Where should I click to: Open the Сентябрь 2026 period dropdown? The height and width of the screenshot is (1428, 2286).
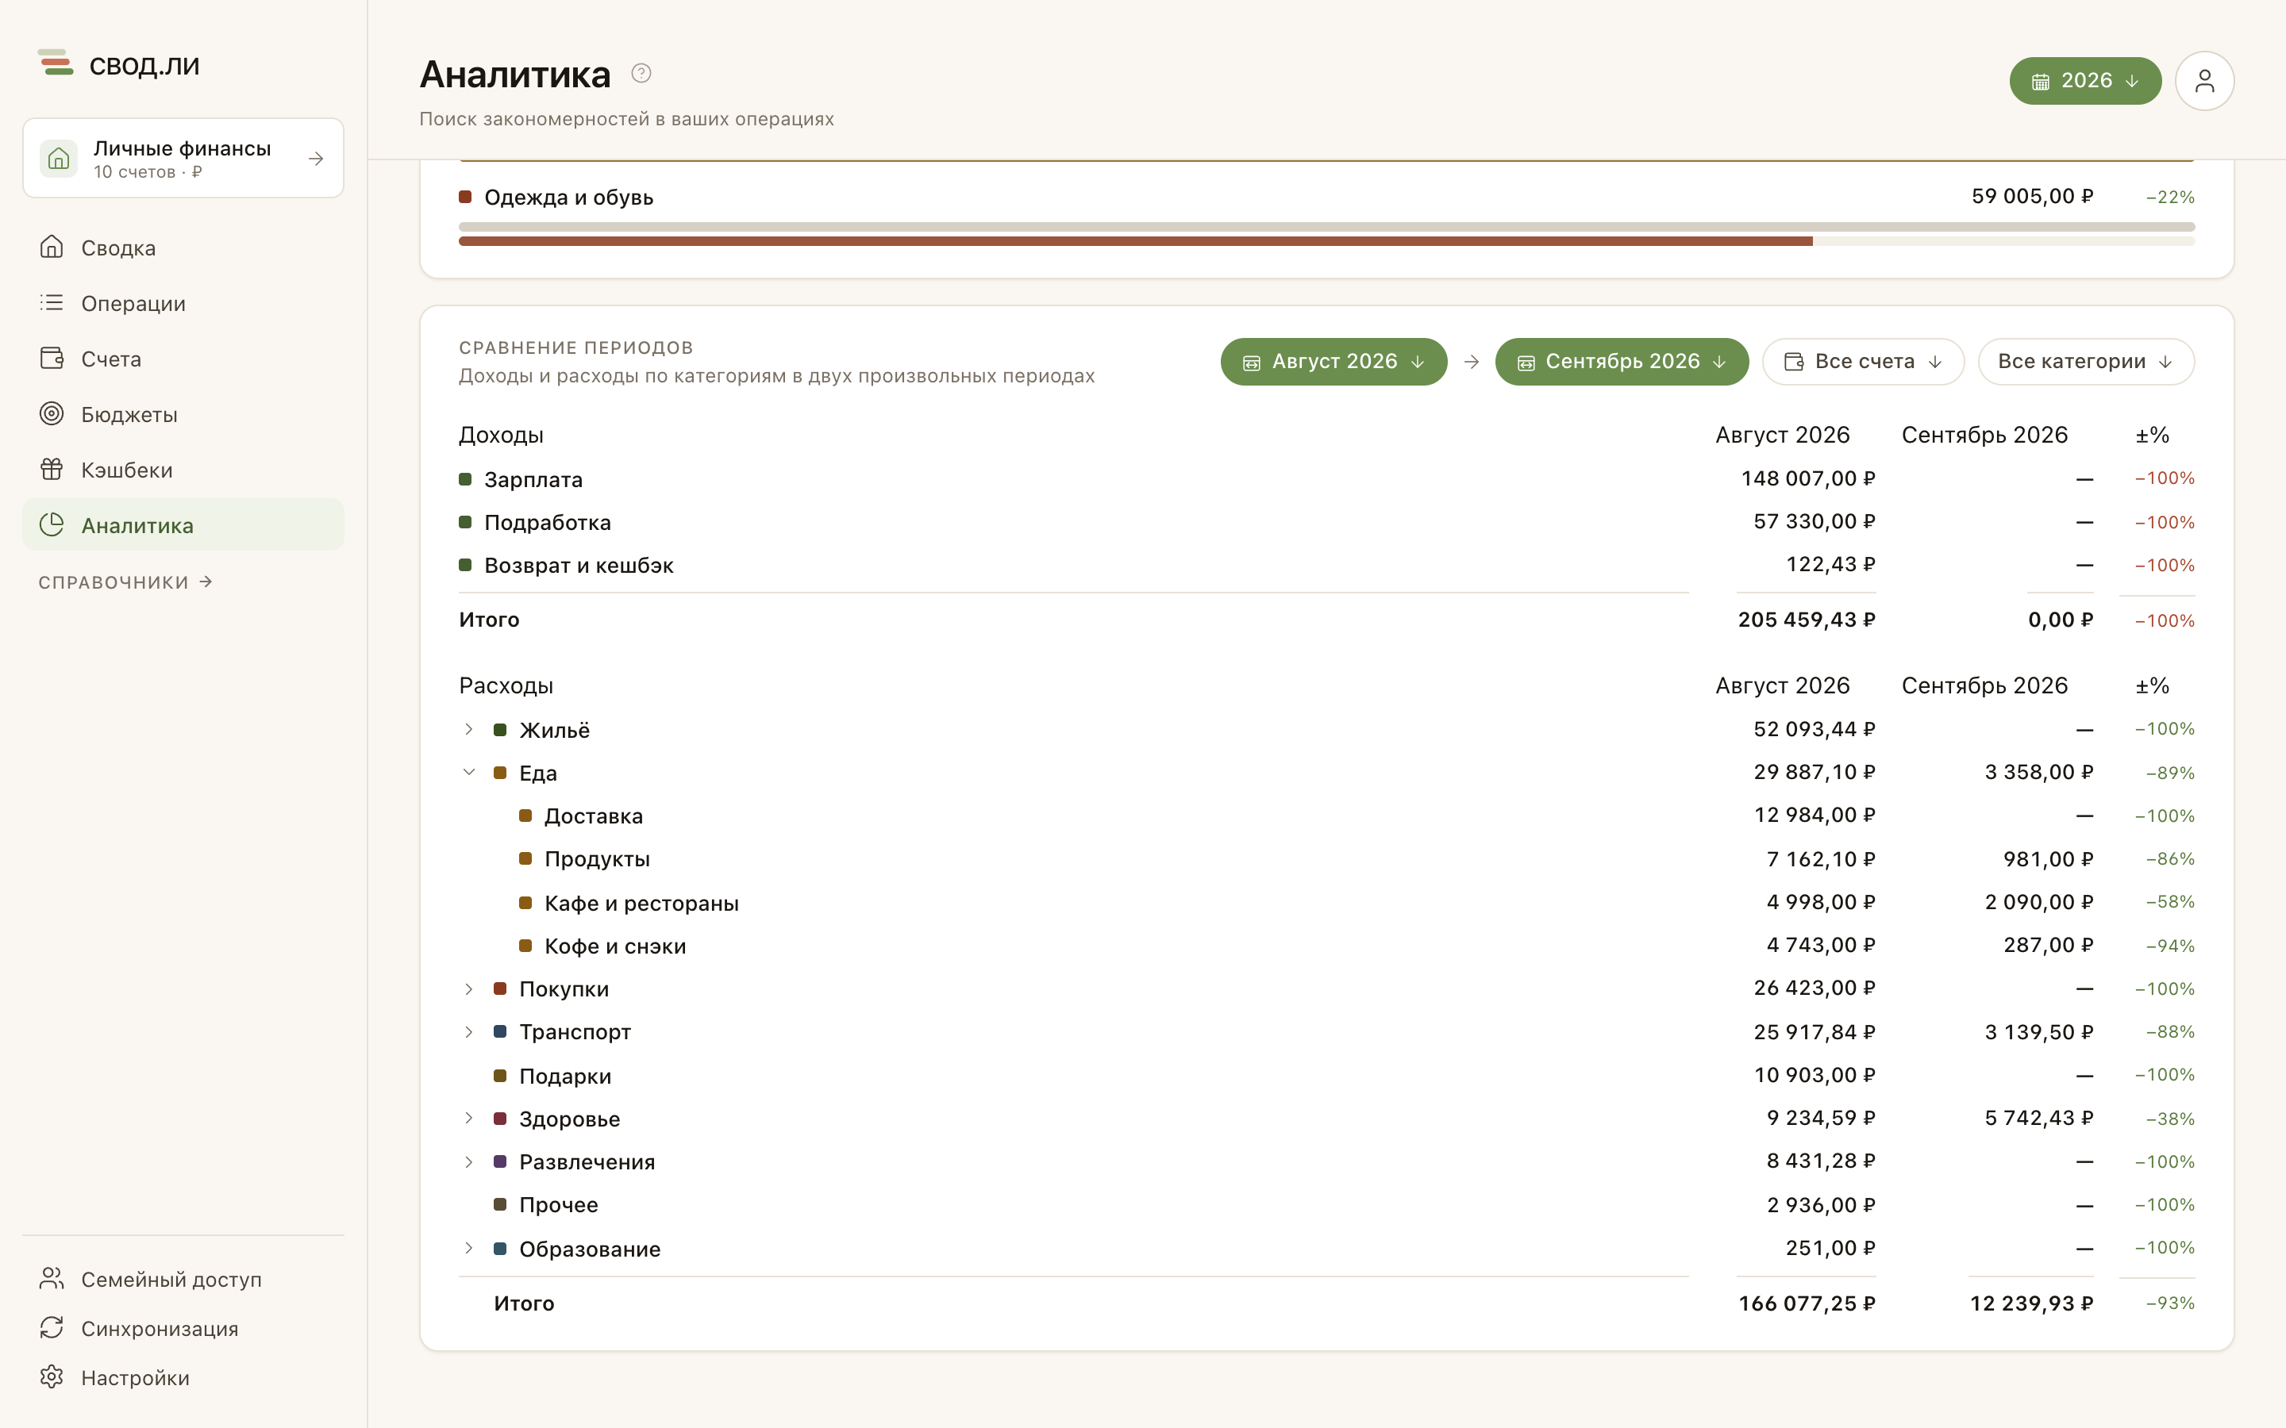click(x=1621, y=362)
